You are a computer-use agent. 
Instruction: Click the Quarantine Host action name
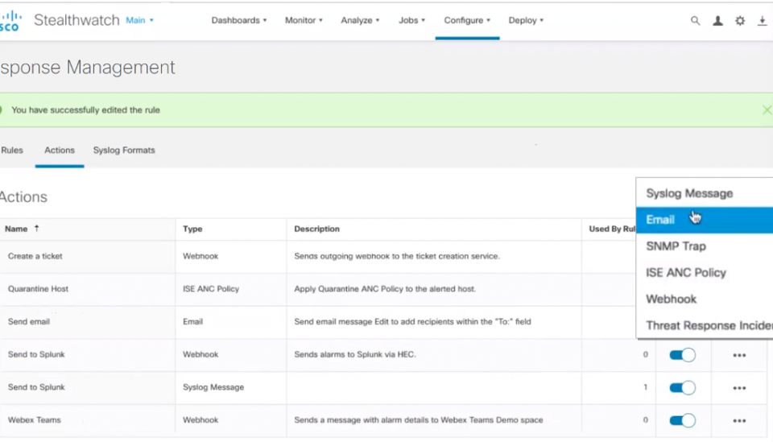coord(38,289)
